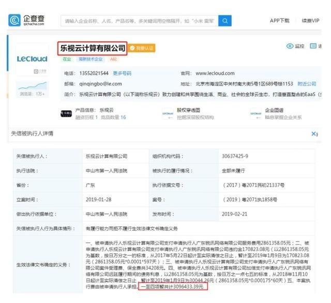Click the company search input field
The image size is (331, 303).
139,21
